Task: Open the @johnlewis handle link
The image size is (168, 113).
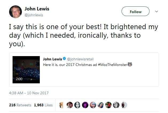Action: point(34,15)
